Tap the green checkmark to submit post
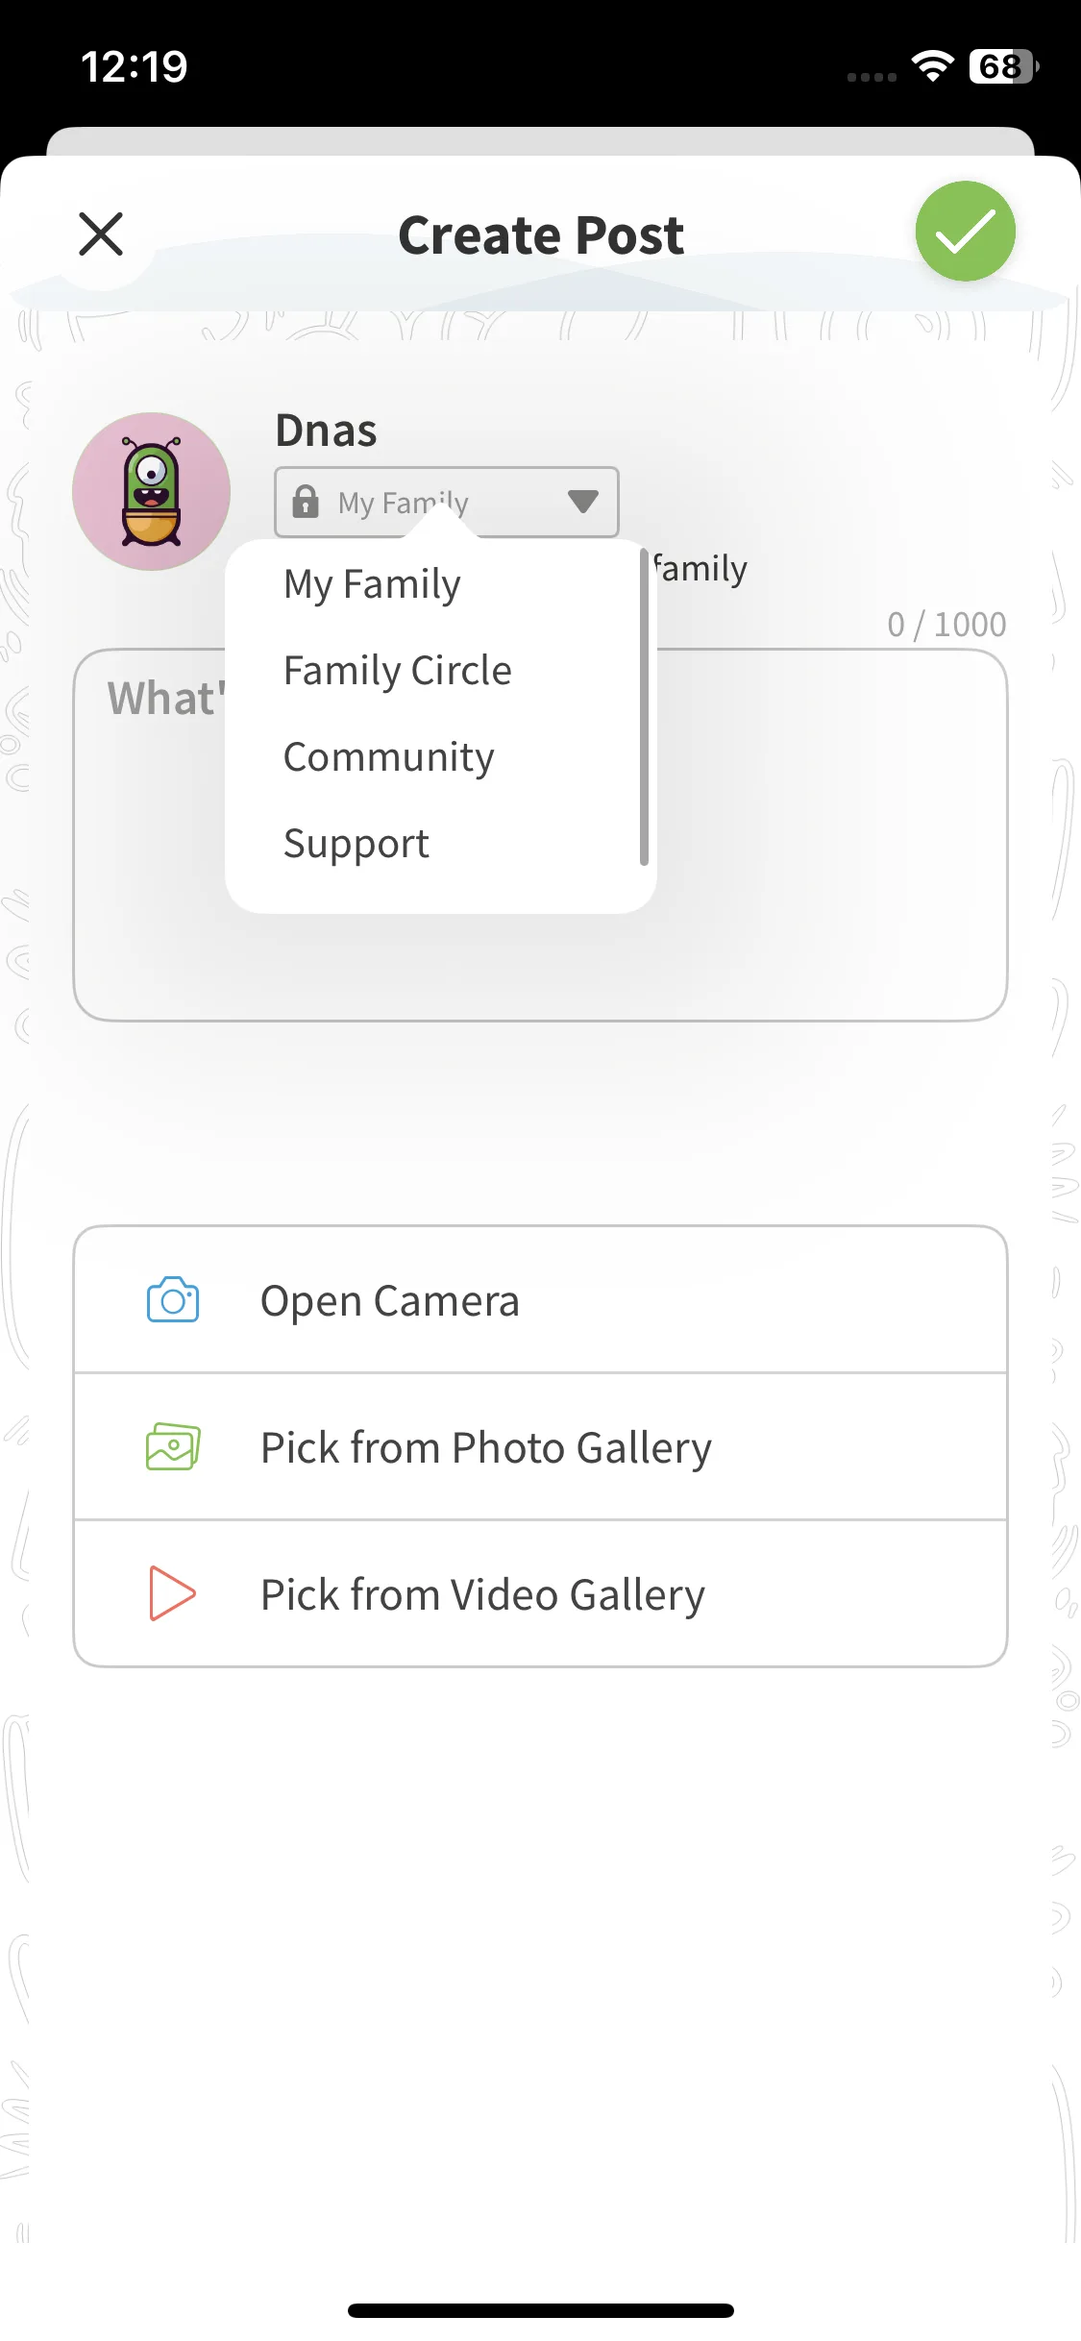 tap(965, 232)
